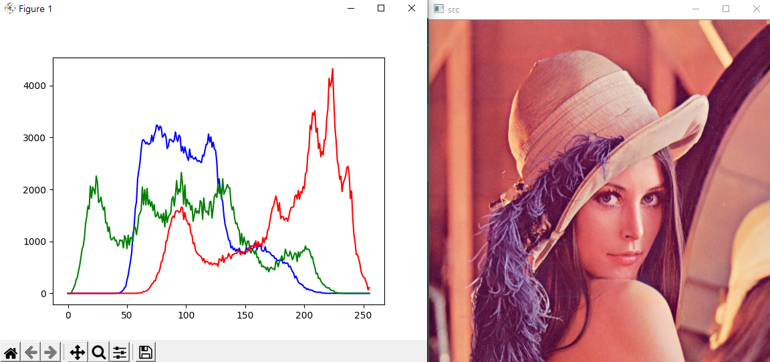
Task: Click the x-axis label 200
Action: (304, 314)
